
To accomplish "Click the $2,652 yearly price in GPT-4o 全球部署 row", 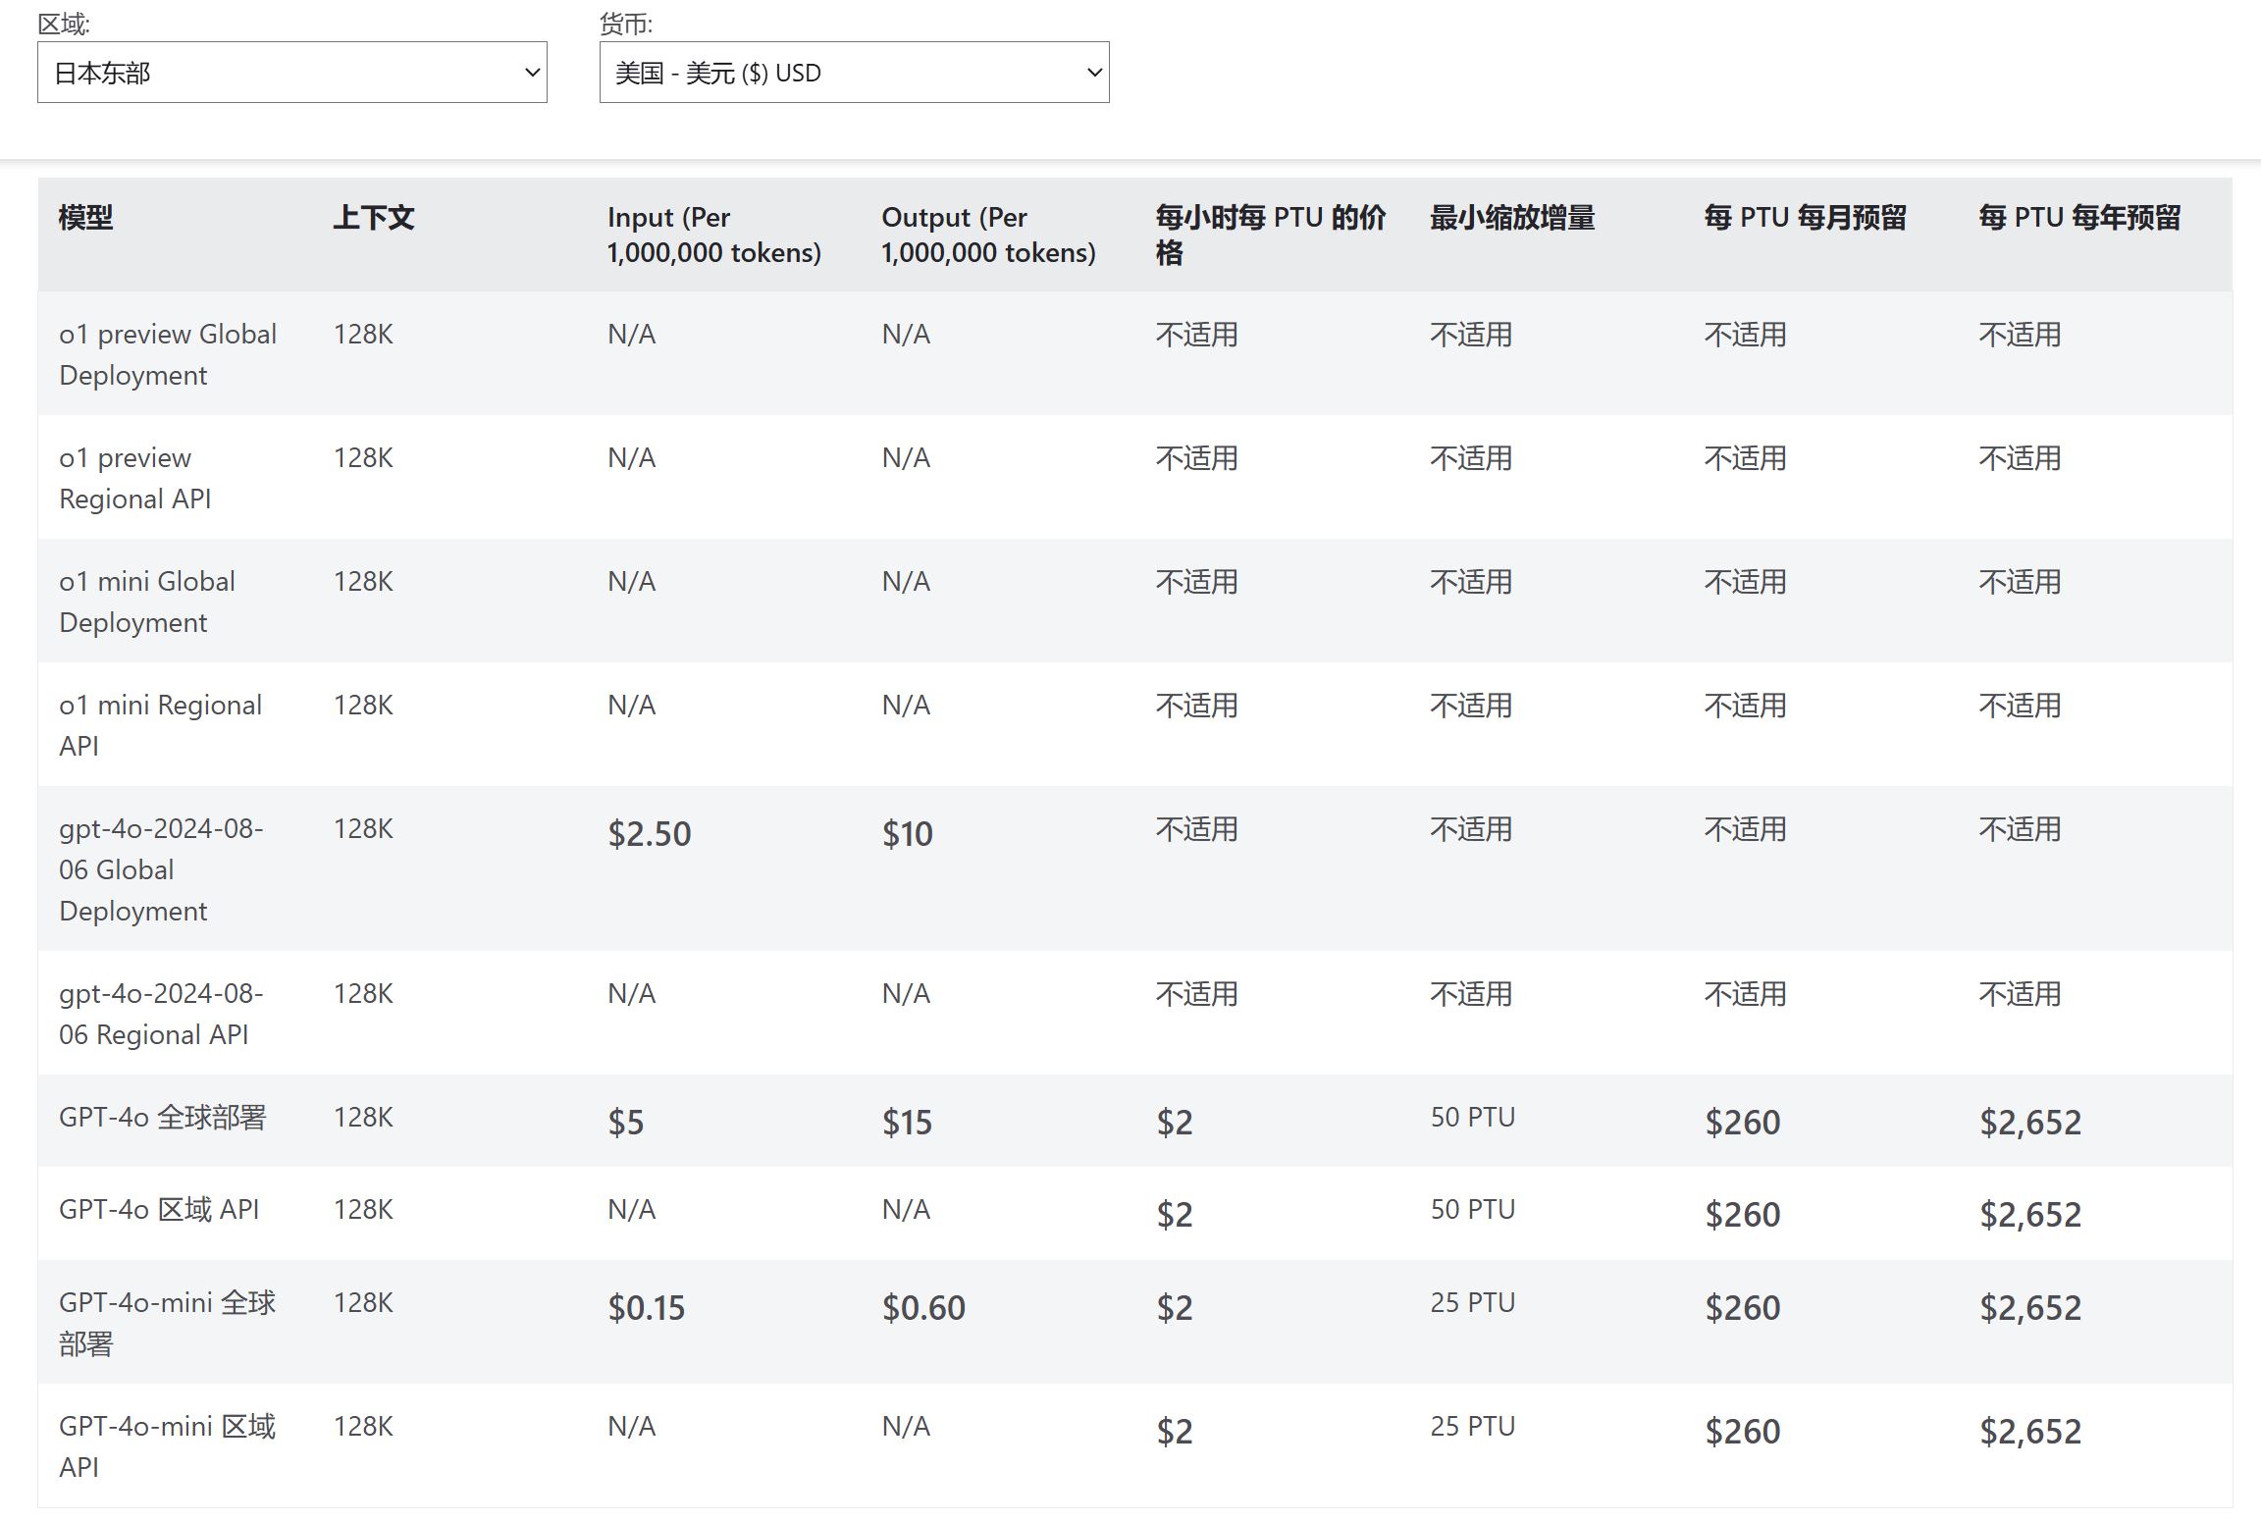I will point(2030,1123).
